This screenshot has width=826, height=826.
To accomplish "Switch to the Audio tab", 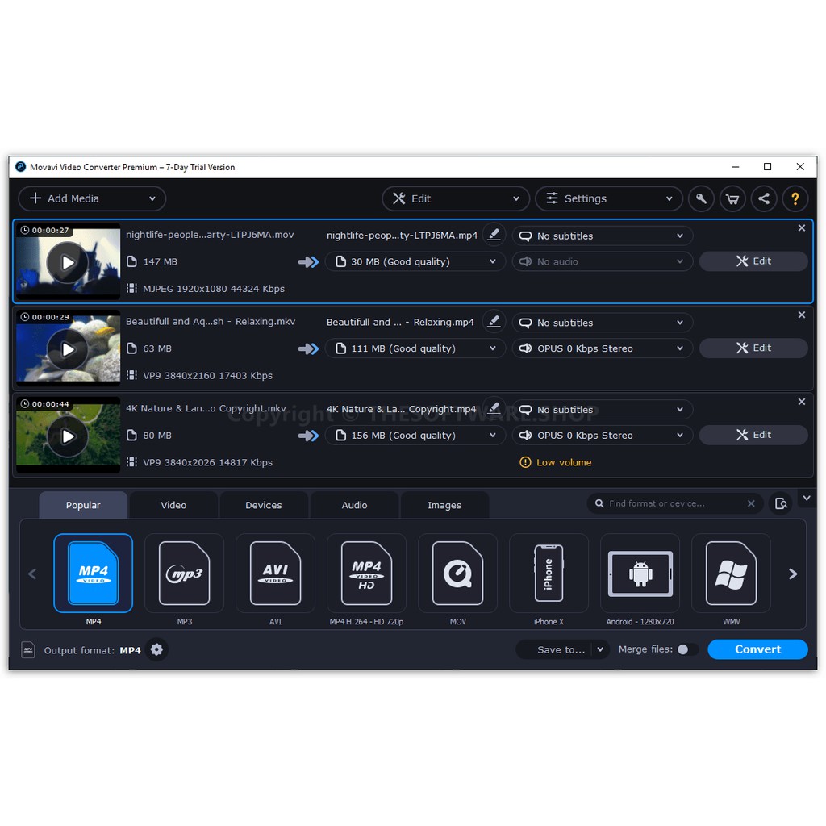I will coord(354,505).
